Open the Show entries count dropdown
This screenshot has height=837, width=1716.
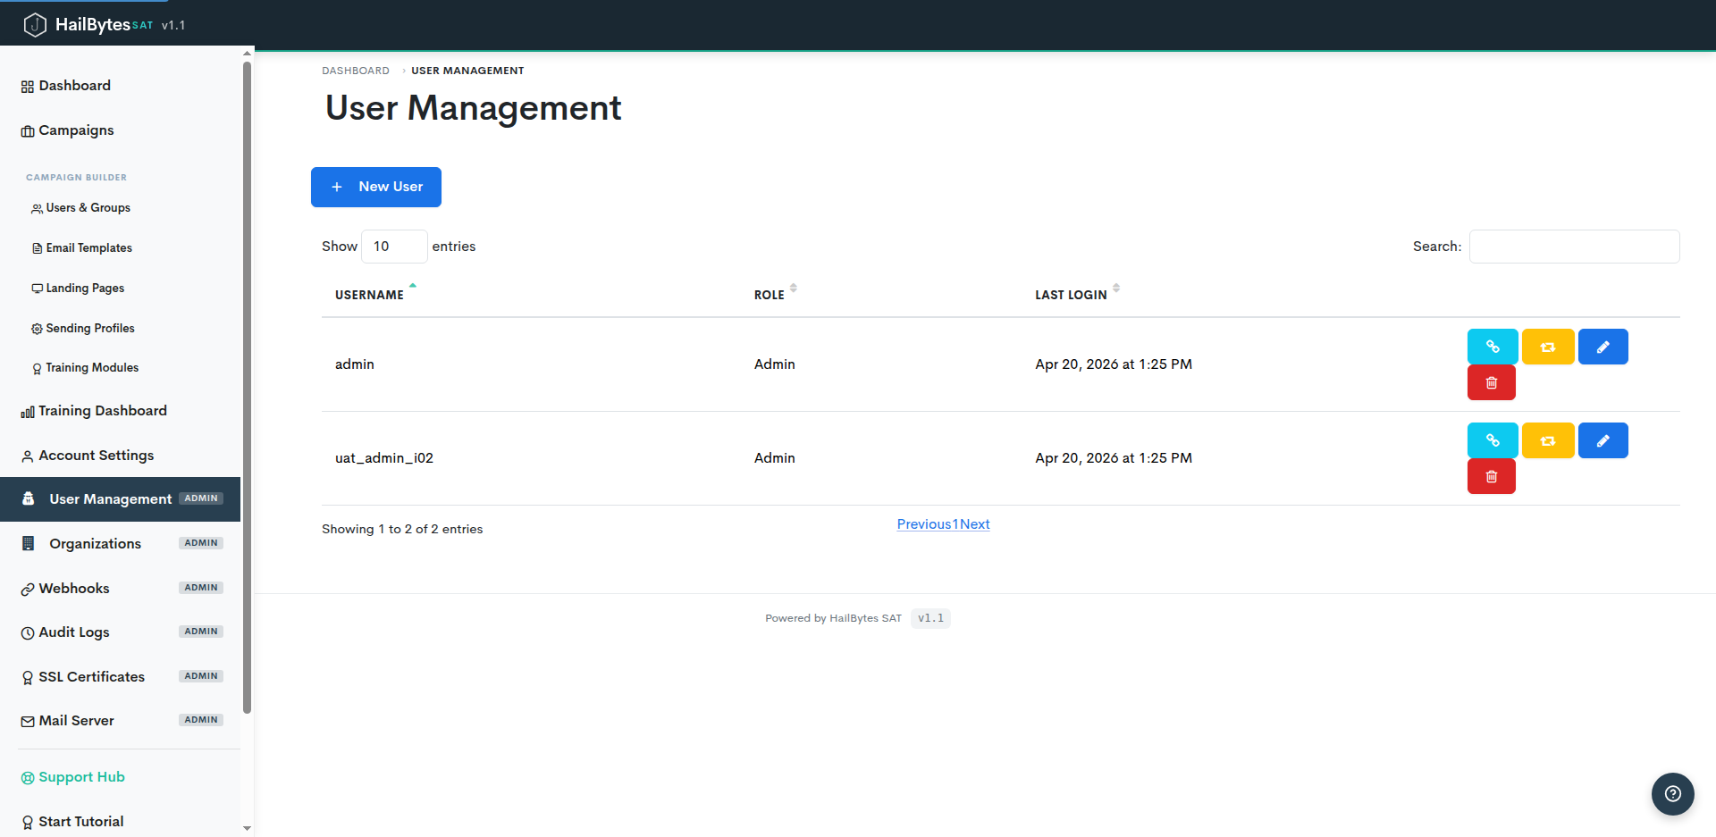tap(394, 247)
